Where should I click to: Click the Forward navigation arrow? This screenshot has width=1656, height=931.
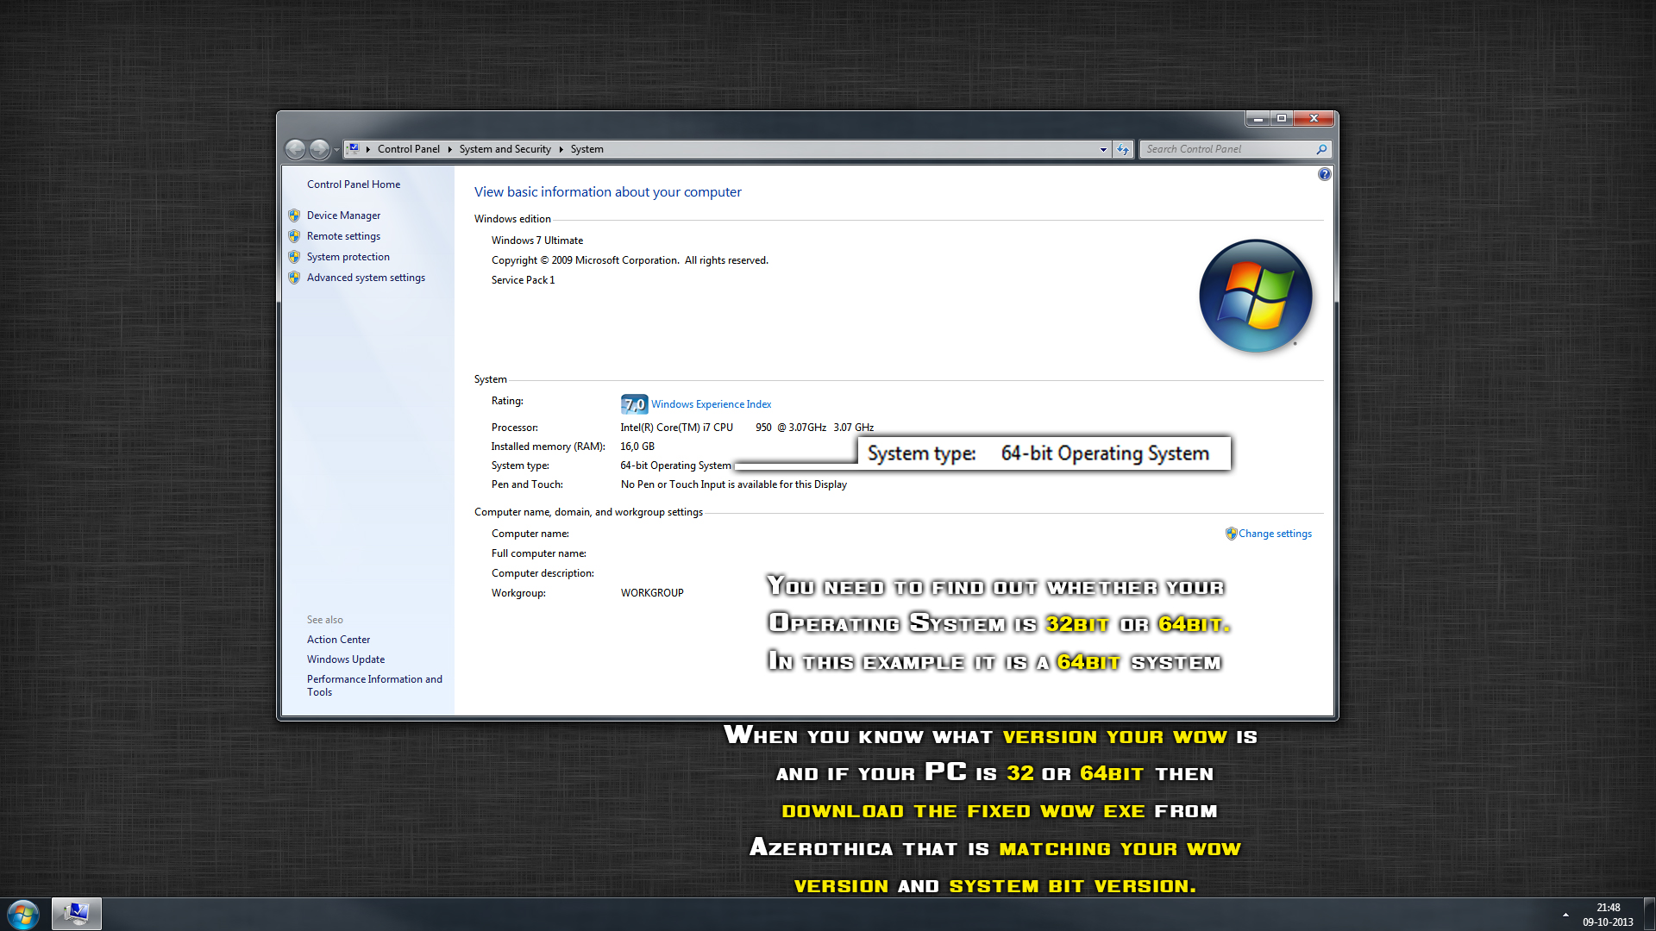point(319,149)
